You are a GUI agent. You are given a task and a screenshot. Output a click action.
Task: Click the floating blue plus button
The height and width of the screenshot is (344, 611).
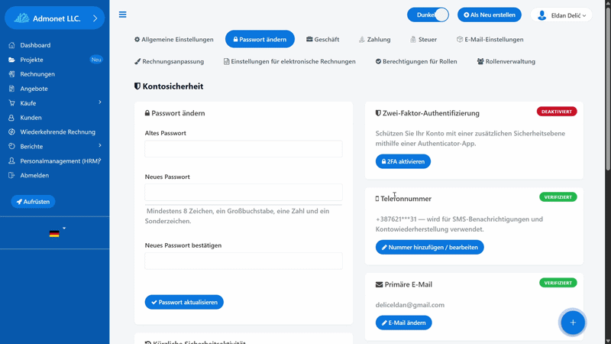click(572, 323)
